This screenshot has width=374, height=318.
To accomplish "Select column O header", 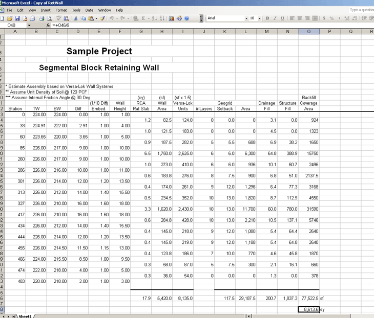I will (x=308, y=32).
